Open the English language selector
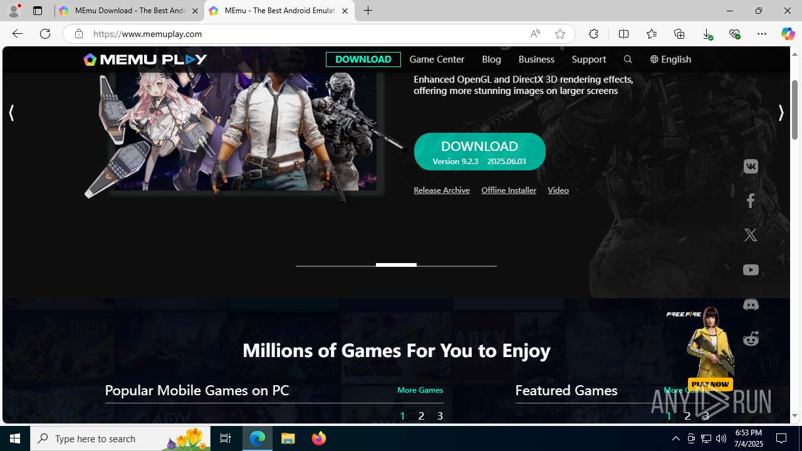This screenshot has height=451, width=802. tap(670, 60)
